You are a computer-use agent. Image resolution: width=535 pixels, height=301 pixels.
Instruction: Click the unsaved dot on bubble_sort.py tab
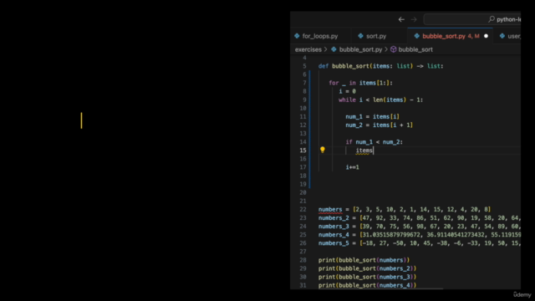click(486, 36)
